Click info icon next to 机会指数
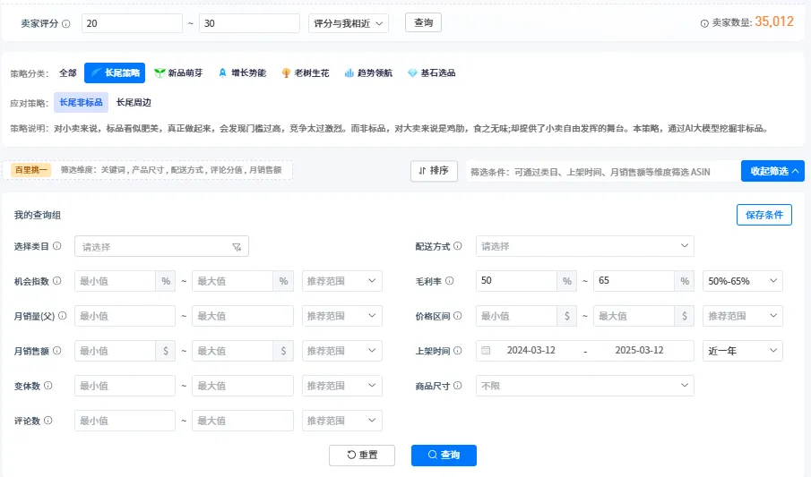The height and width of the screenshot is (477, 811). [56, 281]
